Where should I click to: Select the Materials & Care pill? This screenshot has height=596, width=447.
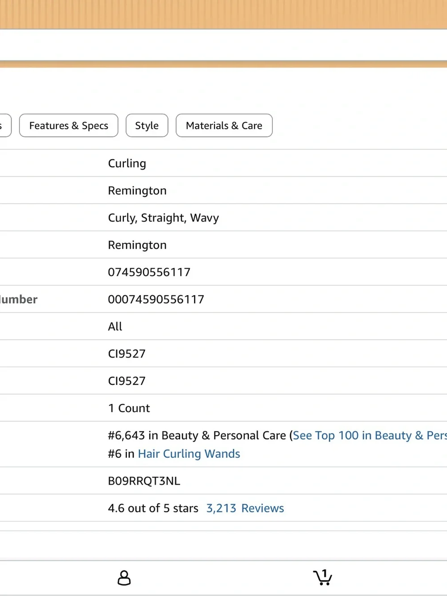tap(224, 126)
